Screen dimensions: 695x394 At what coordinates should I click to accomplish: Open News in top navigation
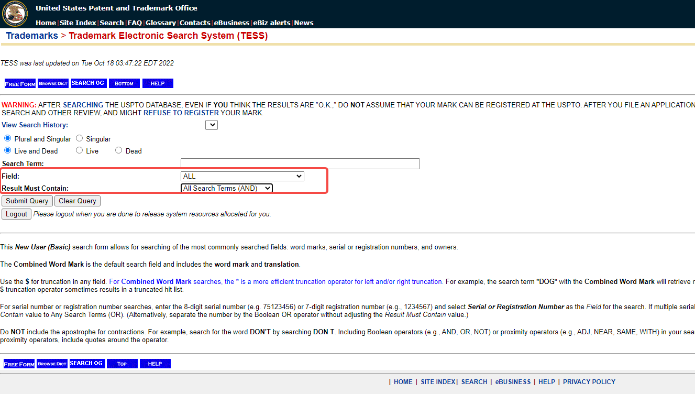click(x=304, y=23)
